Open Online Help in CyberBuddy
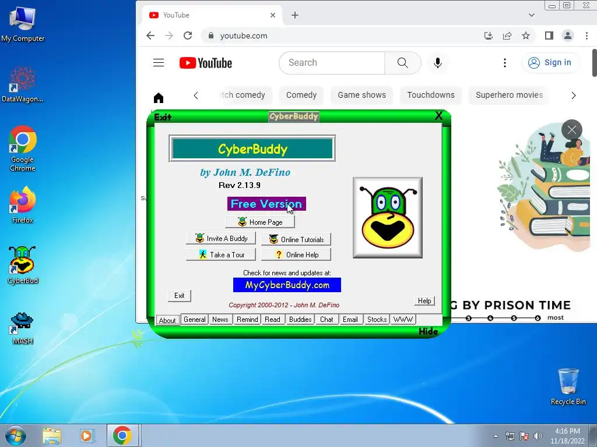Viewport: 597px width, 447px height. click(x=296, y=255)
